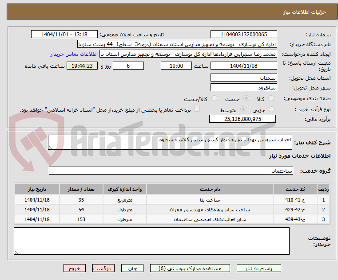Click the شماره نیاز field 1104003132000065
Image resolution: width=338 pixels, height=280 pixels.
243,35
